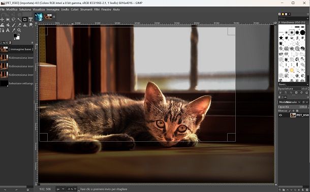
Task: Adjust the layer Opacità slider
Action: pyautogui.click(x=292, y=107)
